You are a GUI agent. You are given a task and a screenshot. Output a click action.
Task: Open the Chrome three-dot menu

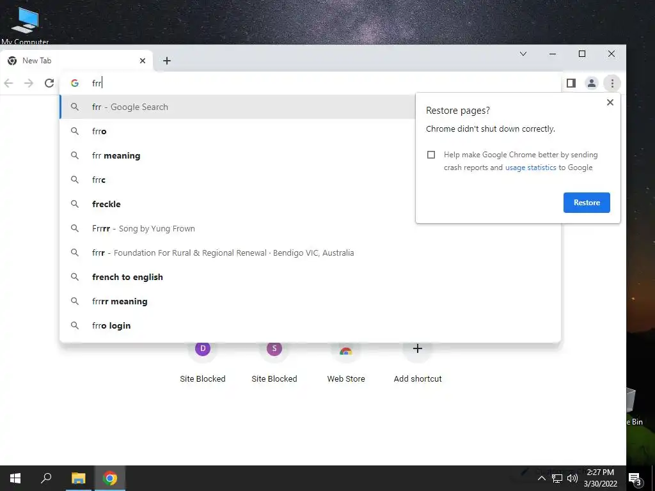(612, 83)
